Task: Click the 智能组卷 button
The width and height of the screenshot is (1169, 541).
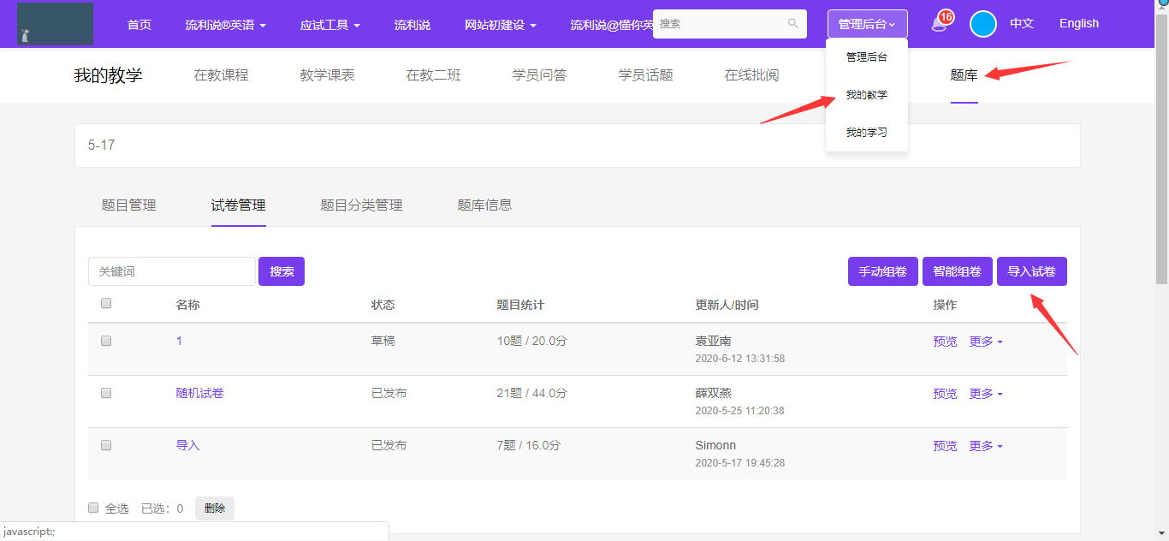Action: click(x=957, y=271)
